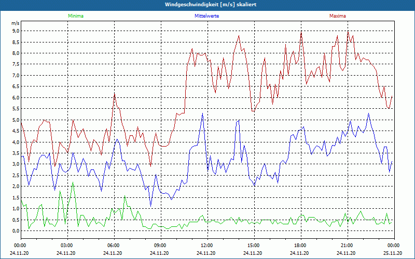This screenshot has height=259, width=415.
Task: Click the 8,5 y-axis value
Action: (16, 42)
